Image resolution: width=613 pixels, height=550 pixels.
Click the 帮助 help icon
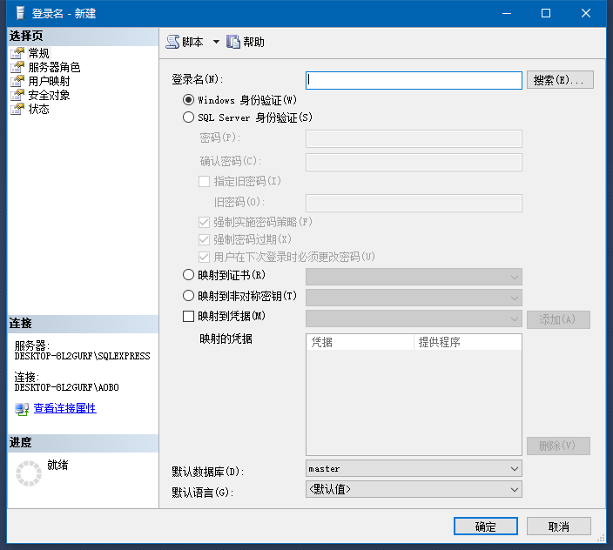pyautogui.click(x=233, y=42)
